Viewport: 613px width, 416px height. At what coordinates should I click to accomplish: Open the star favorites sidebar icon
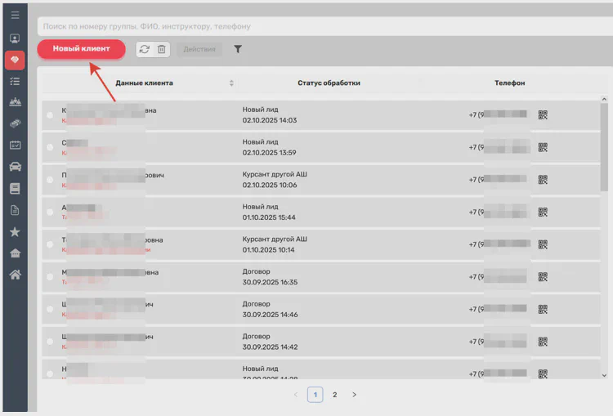pyautogui.click(x=15, y=231)
